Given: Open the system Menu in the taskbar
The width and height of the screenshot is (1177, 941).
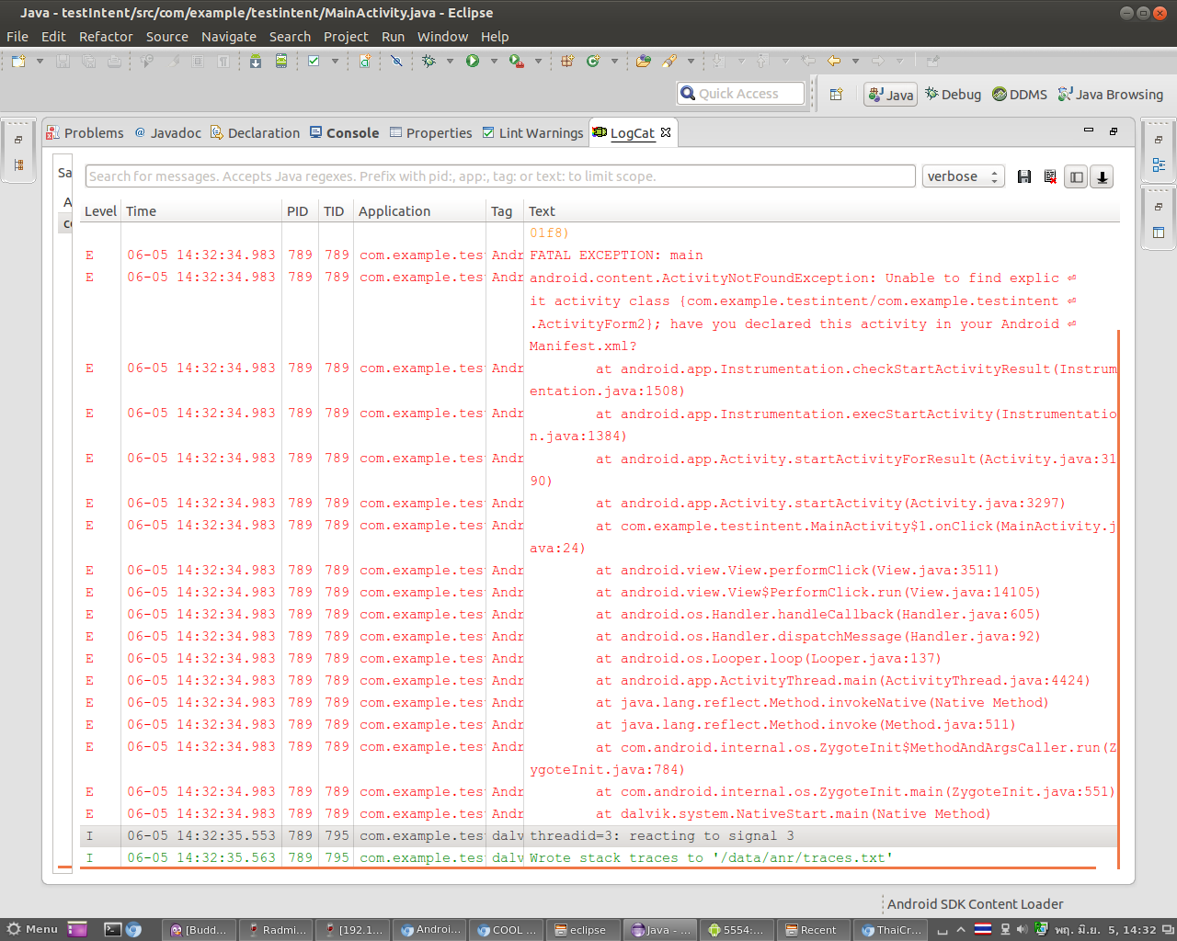Looking at the screenshot, I should pos(32,929).
